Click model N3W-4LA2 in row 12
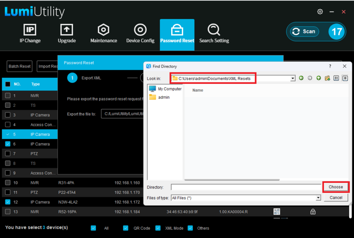The image size is (354, 238). 68,202
